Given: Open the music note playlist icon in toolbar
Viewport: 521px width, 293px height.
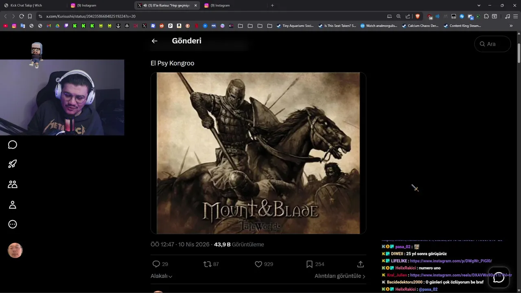Looking at the screenshot, I should click(x=507, y=16).
